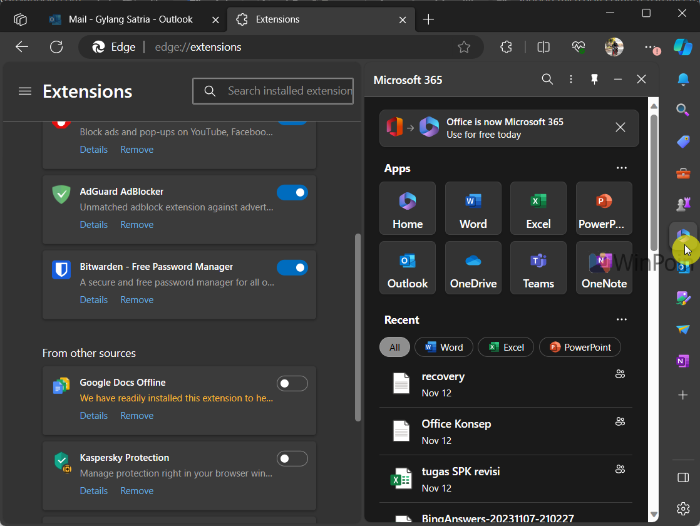This screenshot has height=526, width=700.
Task: Open Tools briefcase in Edge sidebar
Action: [x=683, y=173]
